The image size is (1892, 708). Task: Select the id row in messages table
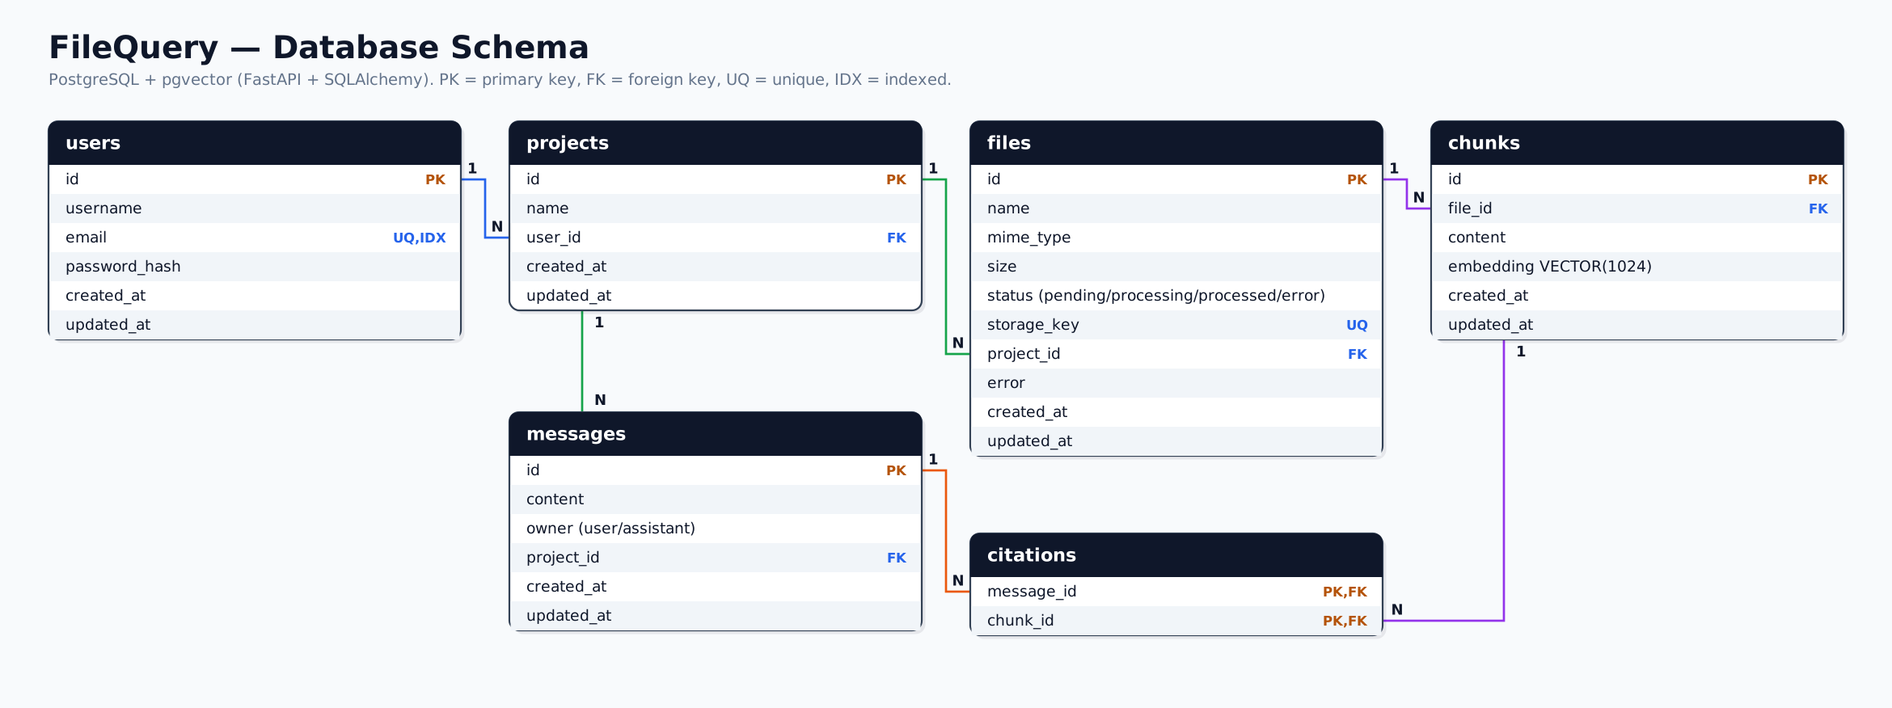click(x=716, y=470)
